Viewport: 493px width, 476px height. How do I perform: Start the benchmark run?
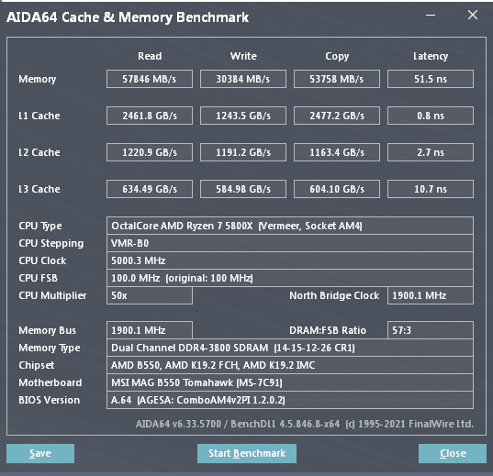[x=247, y=453]
